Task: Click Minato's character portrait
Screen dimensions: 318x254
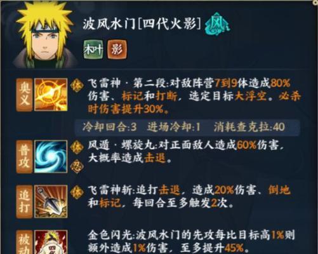Action: coord(45,35)
